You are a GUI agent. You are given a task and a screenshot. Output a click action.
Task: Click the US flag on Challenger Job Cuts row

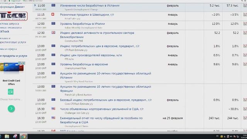(53, 109)
